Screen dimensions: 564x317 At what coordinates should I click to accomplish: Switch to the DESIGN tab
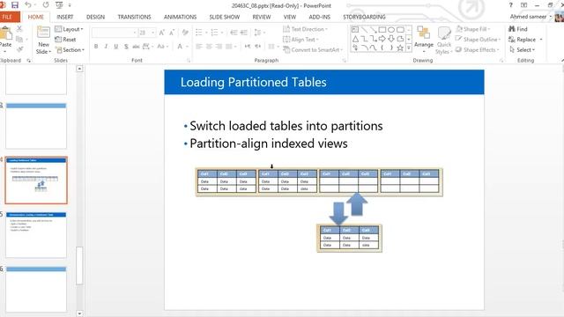pyautogui.click(x=96, y=17)
